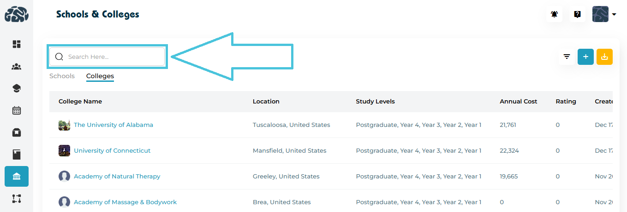Open the dashboard icon in sidebar
Viewport: 627px width, 212px height.
(x=17, y=44)
